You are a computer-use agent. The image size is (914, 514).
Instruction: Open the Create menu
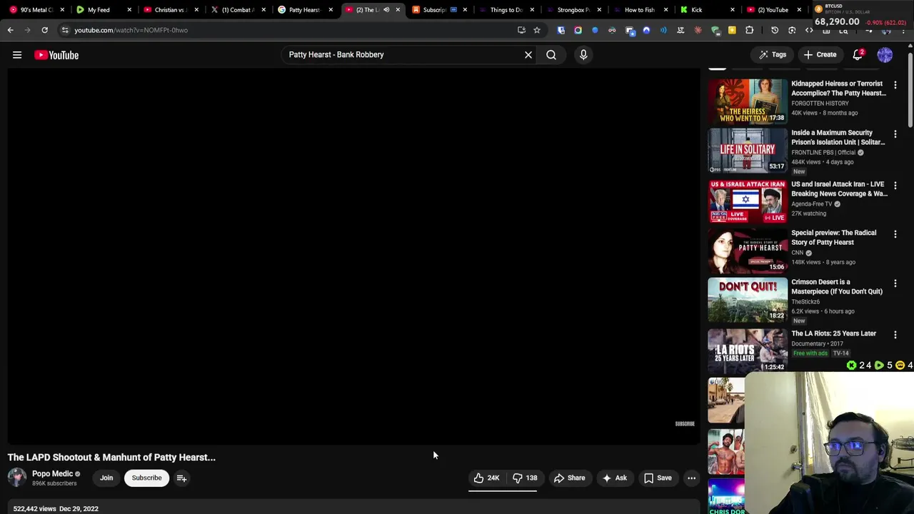pyautogui.click(x=820, y=55)
